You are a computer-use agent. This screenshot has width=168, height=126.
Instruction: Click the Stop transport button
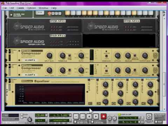89,116
